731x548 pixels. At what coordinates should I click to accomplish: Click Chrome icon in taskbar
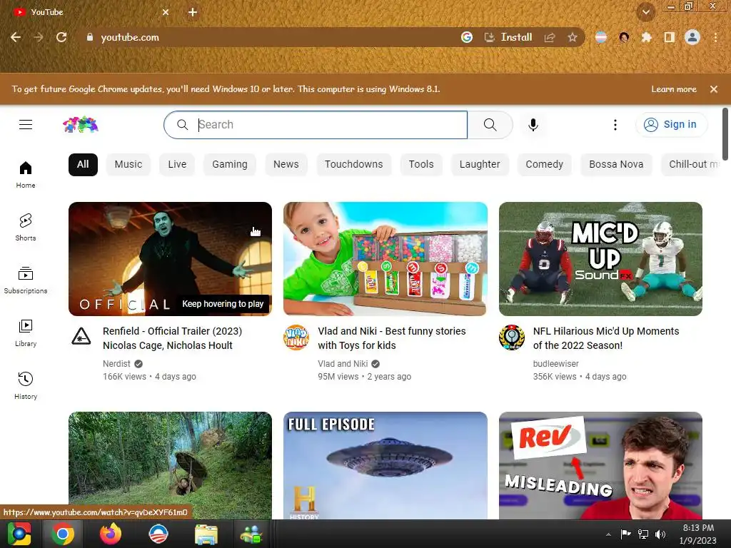pos(63,534)
